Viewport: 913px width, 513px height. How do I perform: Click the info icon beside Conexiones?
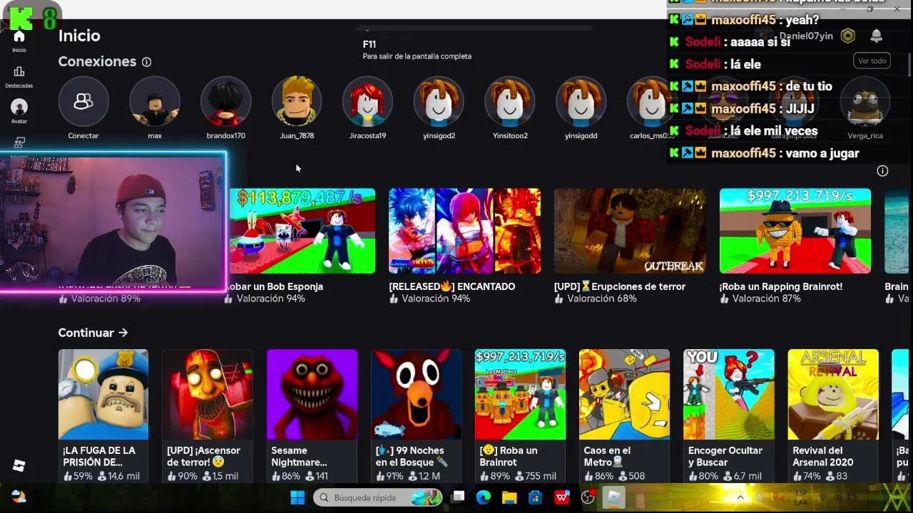[x=146, y=62]
